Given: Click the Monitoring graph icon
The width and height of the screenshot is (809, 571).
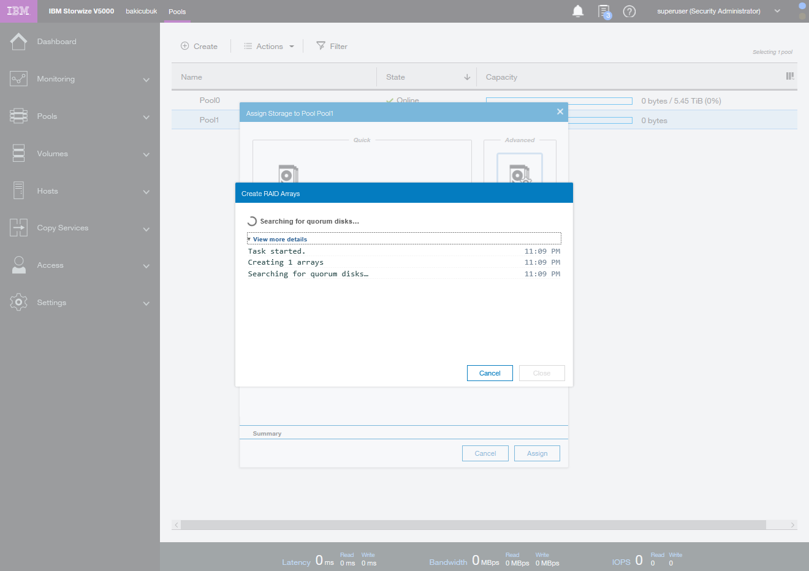Looking at the screenshot, I should coord(18,79).
